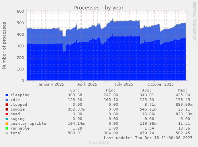Click the stopped legend color swatch
The width and height of the screenshot is (198, 147).
[x=7, y=105]
